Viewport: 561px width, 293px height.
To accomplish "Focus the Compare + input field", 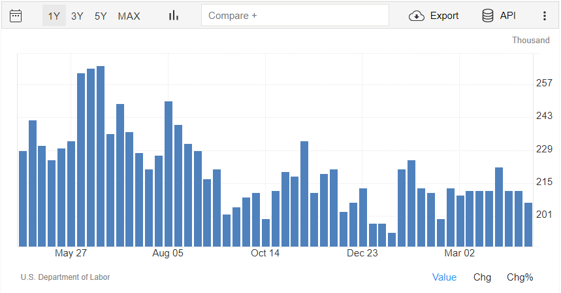I will [x=295, y=16].
